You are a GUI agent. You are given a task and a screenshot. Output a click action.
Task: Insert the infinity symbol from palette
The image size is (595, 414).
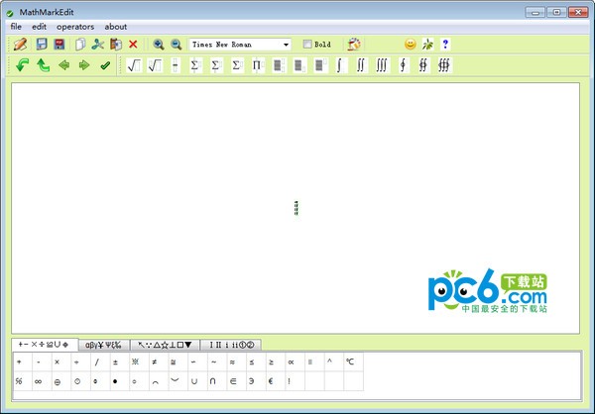tap(39, 380)
